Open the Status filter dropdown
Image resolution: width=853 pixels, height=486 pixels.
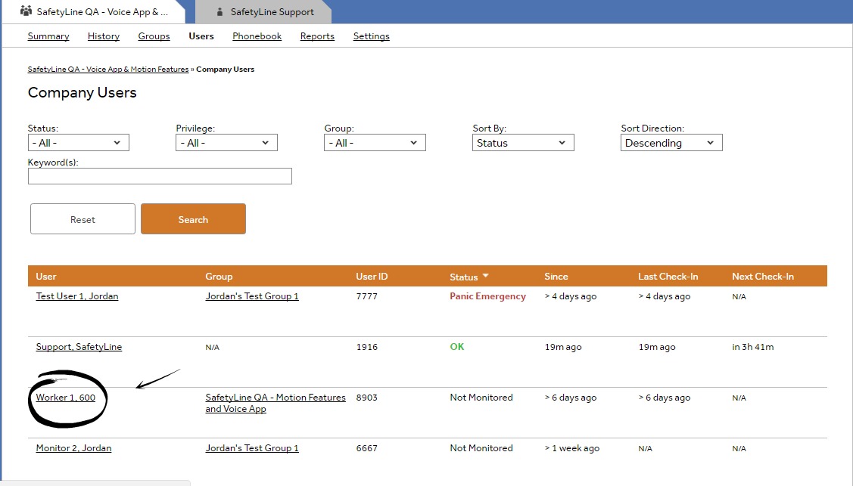78,143
